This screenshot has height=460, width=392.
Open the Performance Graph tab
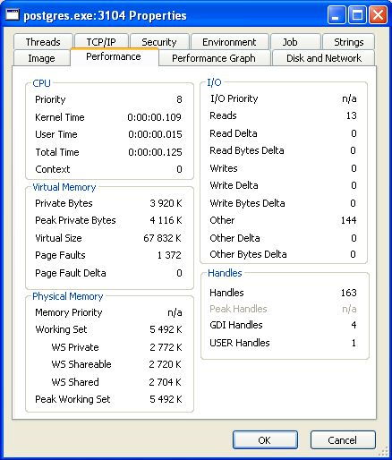click(x=214, y=58)
